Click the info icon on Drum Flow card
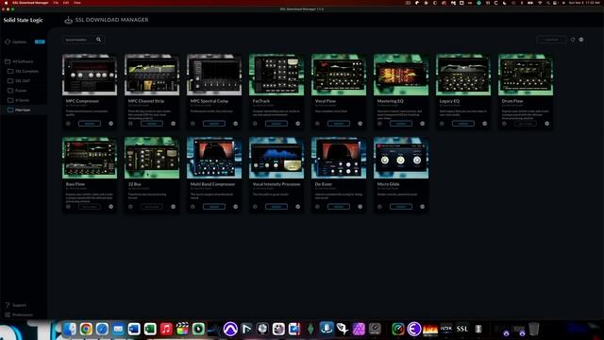The width and height of the screenshot is (604, 340). click(x=504, y=124)
